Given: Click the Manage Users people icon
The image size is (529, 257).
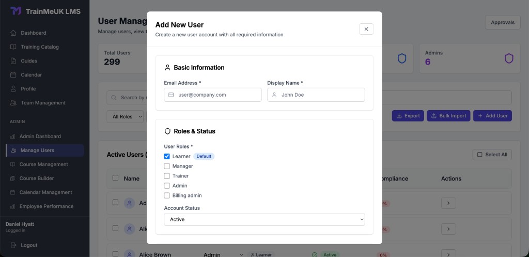Looking at the screenshot, I should [x=13, y=150].
